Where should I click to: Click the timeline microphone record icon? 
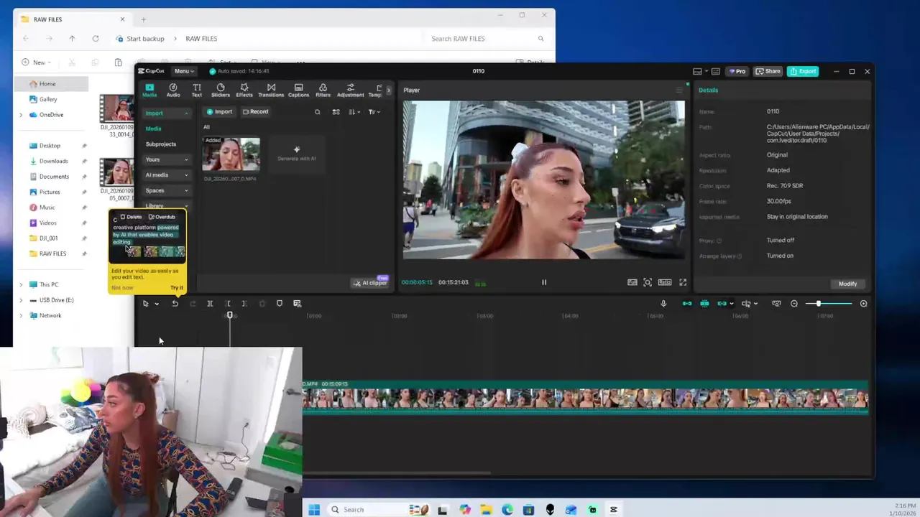coord(663,304)
